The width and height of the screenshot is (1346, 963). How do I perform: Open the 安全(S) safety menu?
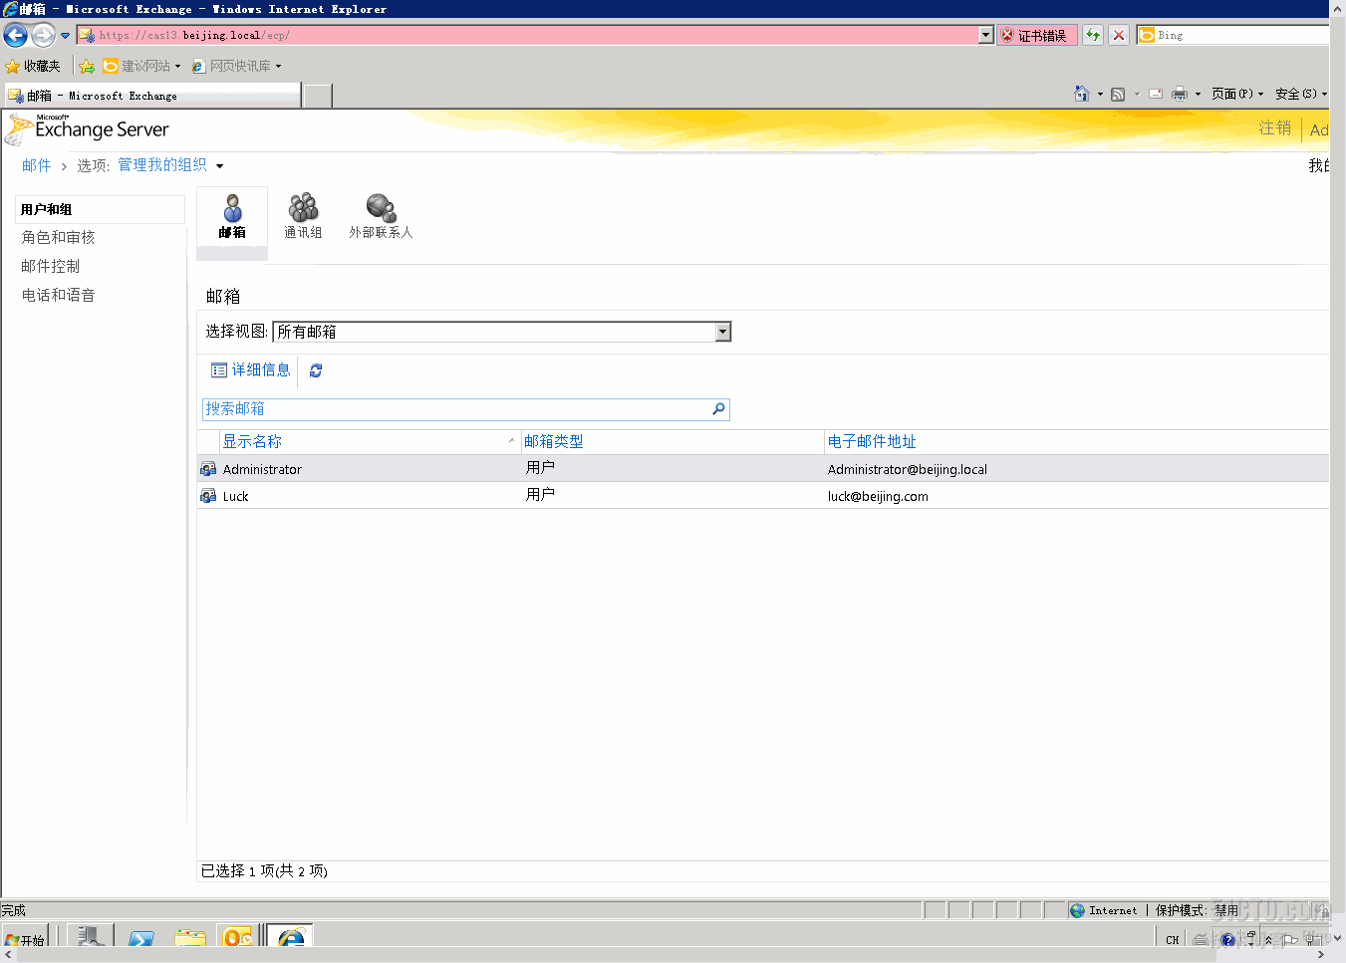point(1300,94)
